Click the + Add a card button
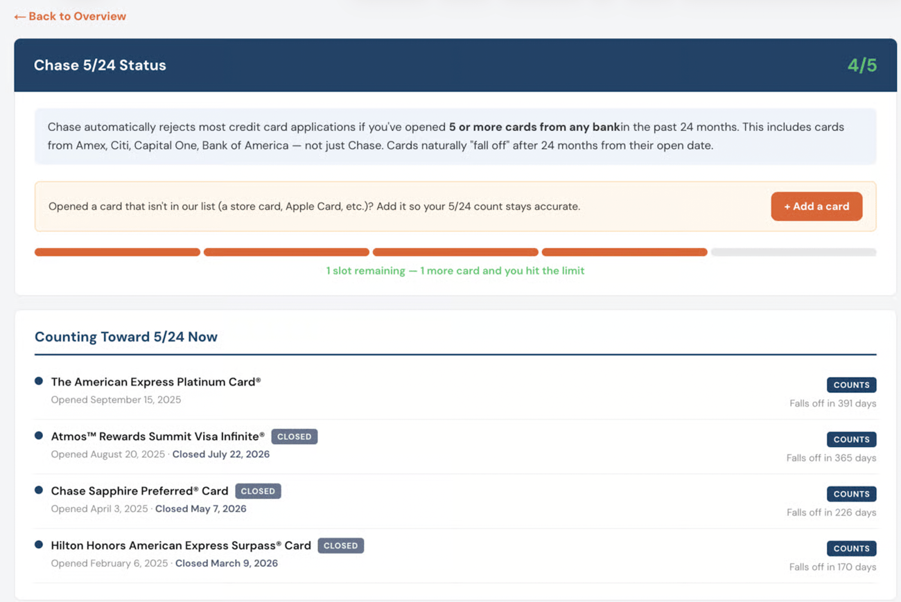 coord(816,206)
